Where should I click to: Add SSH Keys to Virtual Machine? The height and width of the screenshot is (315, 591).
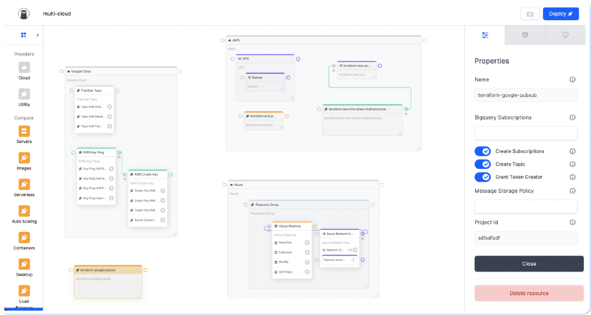click(307, 272)
